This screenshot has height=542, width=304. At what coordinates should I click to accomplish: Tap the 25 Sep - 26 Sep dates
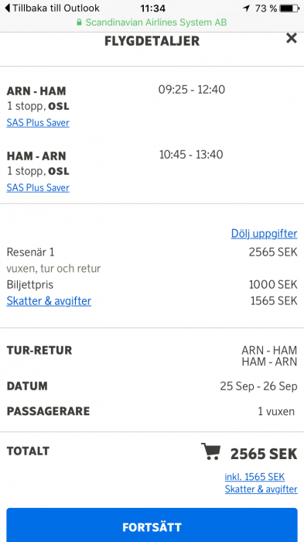258,386
